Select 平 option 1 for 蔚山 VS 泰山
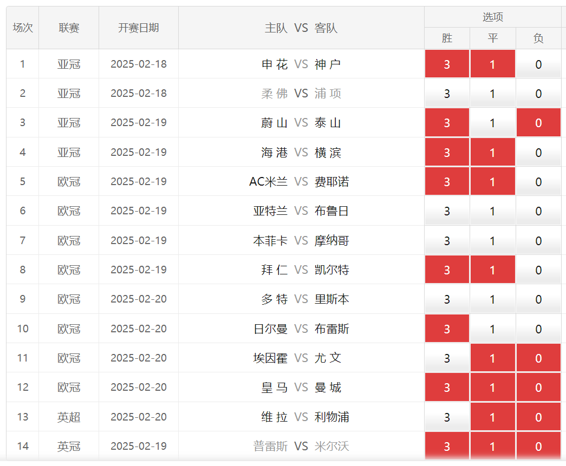The width and height of the screenshot is (566, 466). pos(493,123)
